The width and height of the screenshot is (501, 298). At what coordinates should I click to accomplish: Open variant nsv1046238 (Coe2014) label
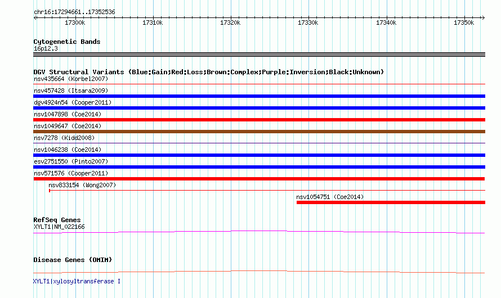[x=68, y=150]
